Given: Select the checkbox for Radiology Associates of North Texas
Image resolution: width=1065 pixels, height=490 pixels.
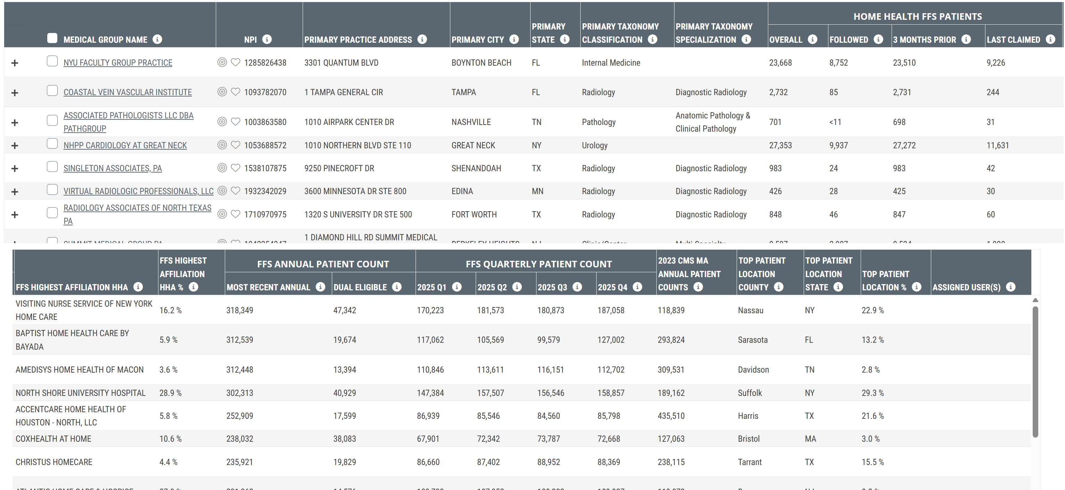Looking at the screenshot, I should pyautogui.click(x=52, y=213).
